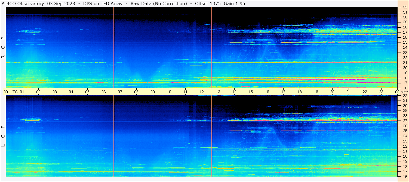Select hour label "01" on time axis
The image size is (409, 182).
click(22, 92)
